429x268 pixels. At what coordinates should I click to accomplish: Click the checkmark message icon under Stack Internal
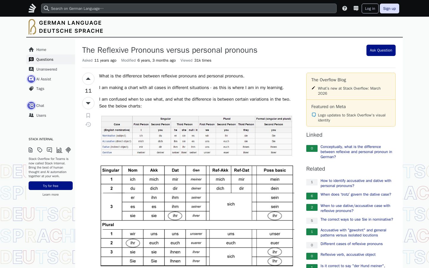[49, 150]
